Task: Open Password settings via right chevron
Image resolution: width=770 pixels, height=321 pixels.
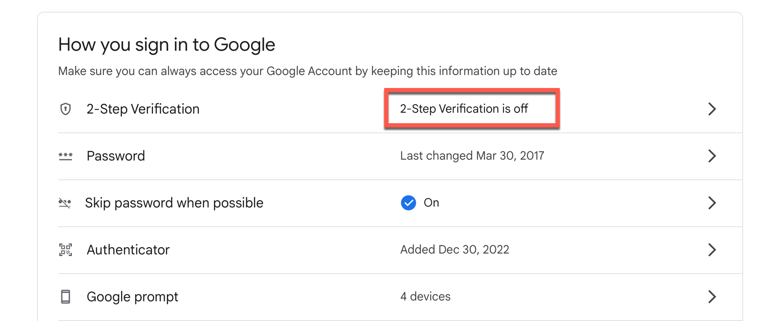Action: point(712,156)
